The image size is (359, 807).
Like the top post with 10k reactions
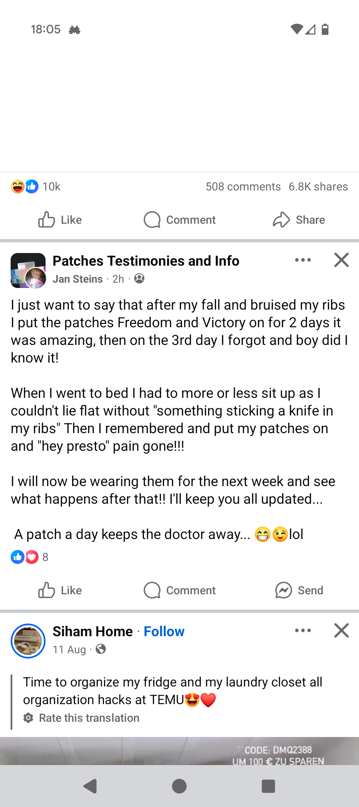[x=60, y=220]
